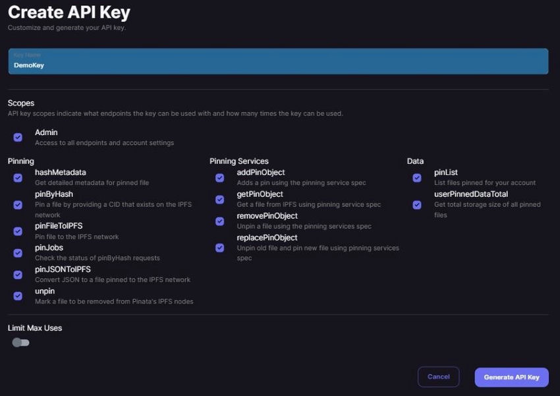Uncheck the pinByHash scope

tap(18, 205)
